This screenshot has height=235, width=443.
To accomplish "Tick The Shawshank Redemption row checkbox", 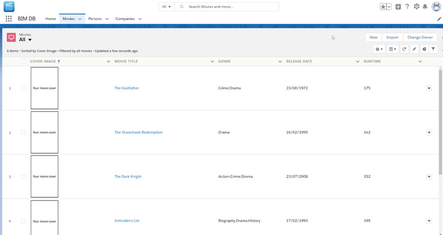I will 23,132.
